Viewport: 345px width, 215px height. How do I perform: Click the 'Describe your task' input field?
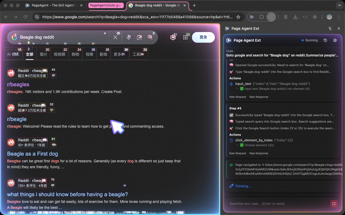pos(278,203)
